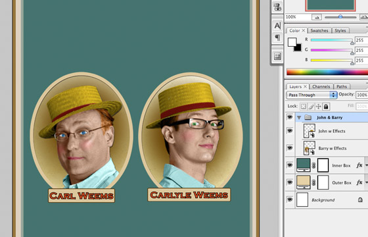Click the B yellow color slider

[332, 61]
